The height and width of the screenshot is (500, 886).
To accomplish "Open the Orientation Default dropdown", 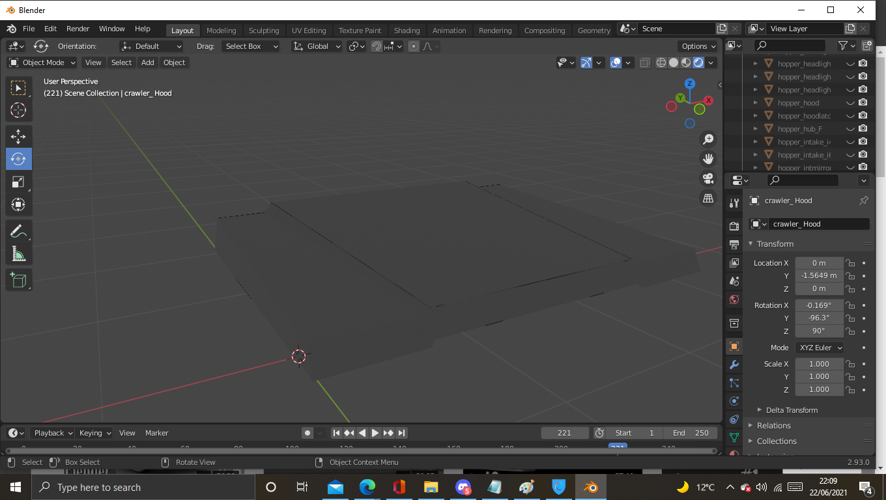I will pos(152,46).
